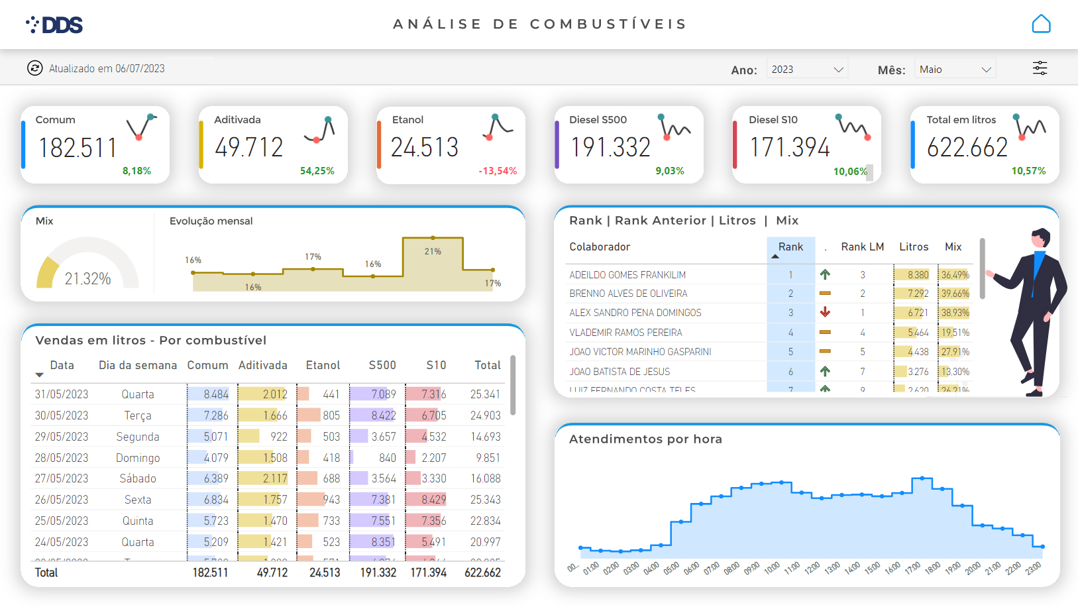Select the Diesel S500 sparkline icon
The image size is (1078, 607).
tap(674, 127)
